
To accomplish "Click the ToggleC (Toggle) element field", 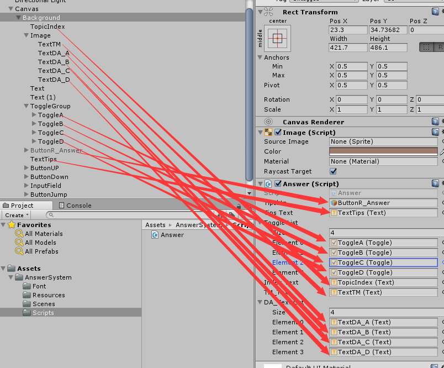I will coord(383,262).
